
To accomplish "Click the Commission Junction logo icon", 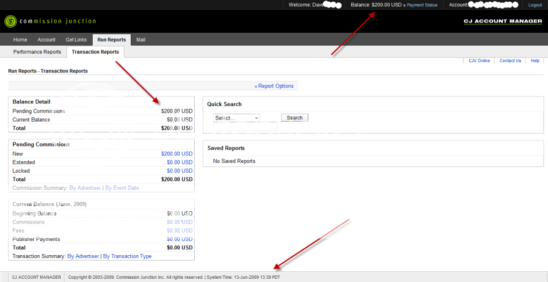I will (11, 21).
